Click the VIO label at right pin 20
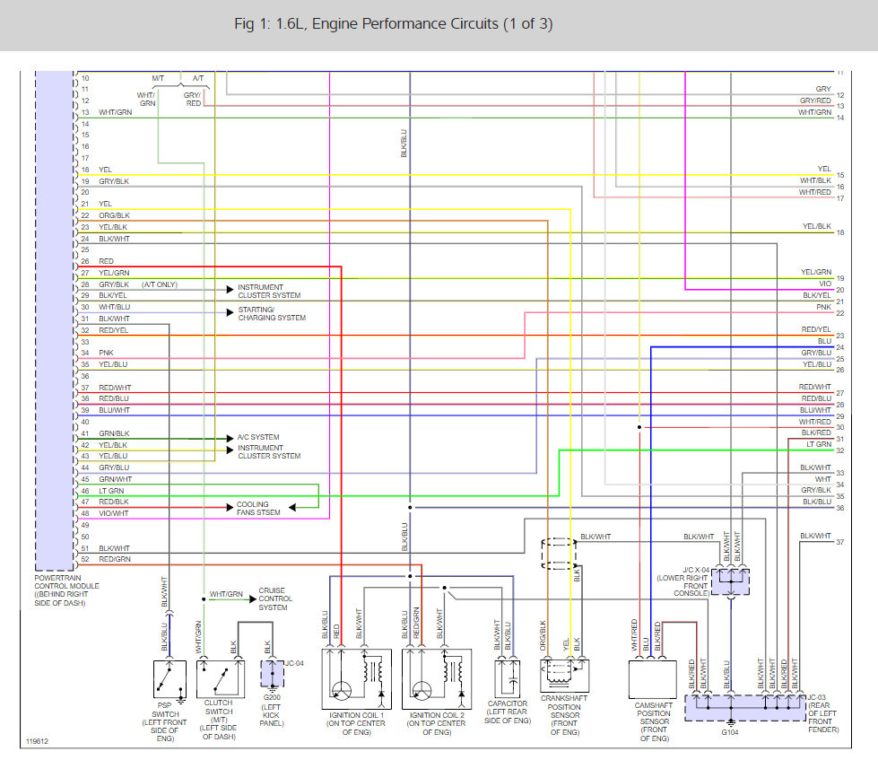The image size is (878, 760). 825,284
